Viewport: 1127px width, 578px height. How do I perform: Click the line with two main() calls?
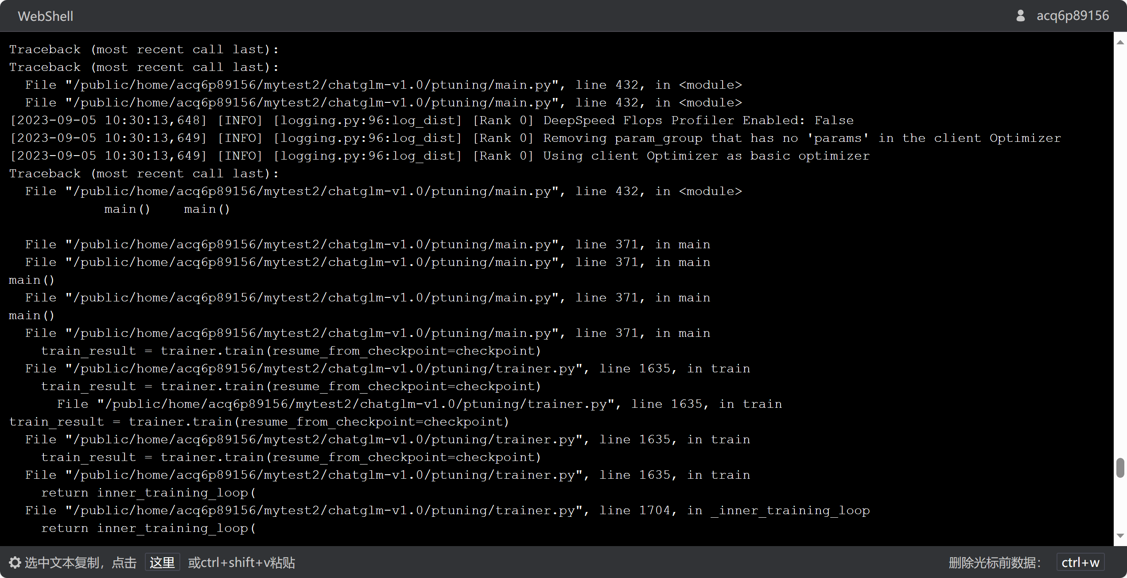167,209
